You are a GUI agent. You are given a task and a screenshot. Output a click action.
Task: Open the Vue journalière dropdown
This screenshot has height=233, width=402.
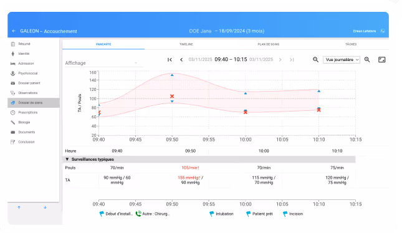click(342, 60)
